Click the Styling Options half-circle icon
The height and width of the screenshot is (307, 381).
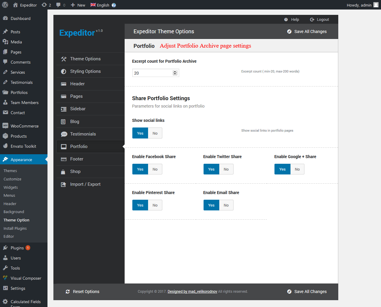click(63, 71)
